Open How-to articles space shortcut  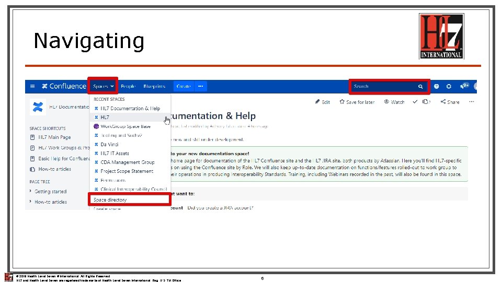(x=55, y=169)
